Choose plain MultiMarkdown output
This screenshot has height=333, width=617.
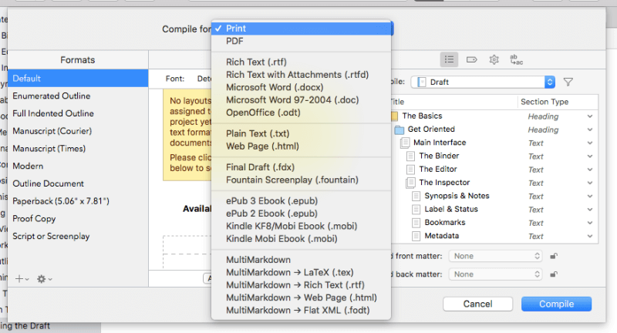[x=302, y=260]
